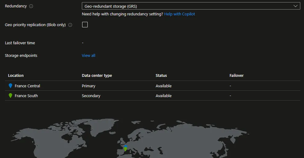Image resolution: width=304 pixels, height=158 pixels.
Task: Click the Status column header
Action: [161, 76]
